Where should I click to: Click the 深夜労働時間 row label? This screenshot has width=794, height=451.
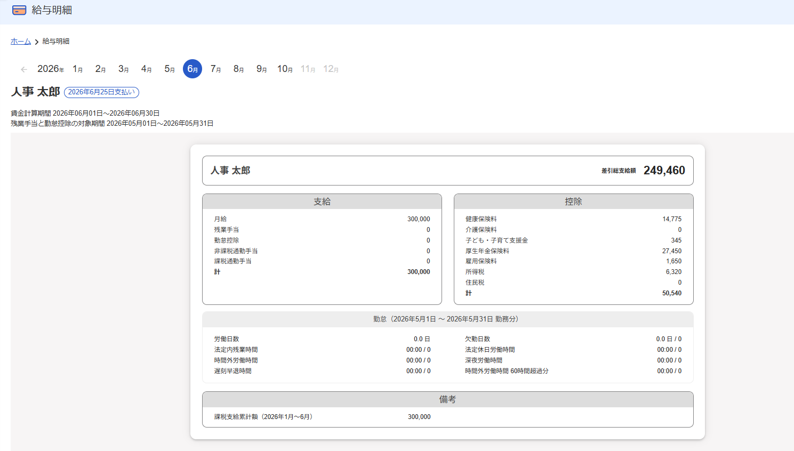point(484,360)
